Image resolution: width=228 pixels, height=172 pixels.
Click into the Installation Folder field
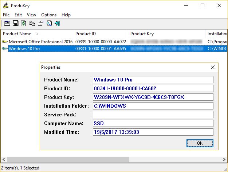[153, 106]
